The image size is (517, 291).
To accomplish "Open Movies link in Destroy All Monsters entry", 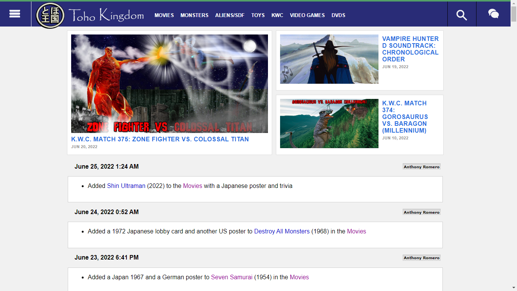I will 357,231.
